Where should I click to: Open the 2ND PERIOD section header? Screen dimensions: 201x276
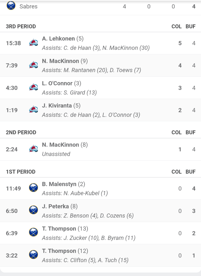point(21,132)
